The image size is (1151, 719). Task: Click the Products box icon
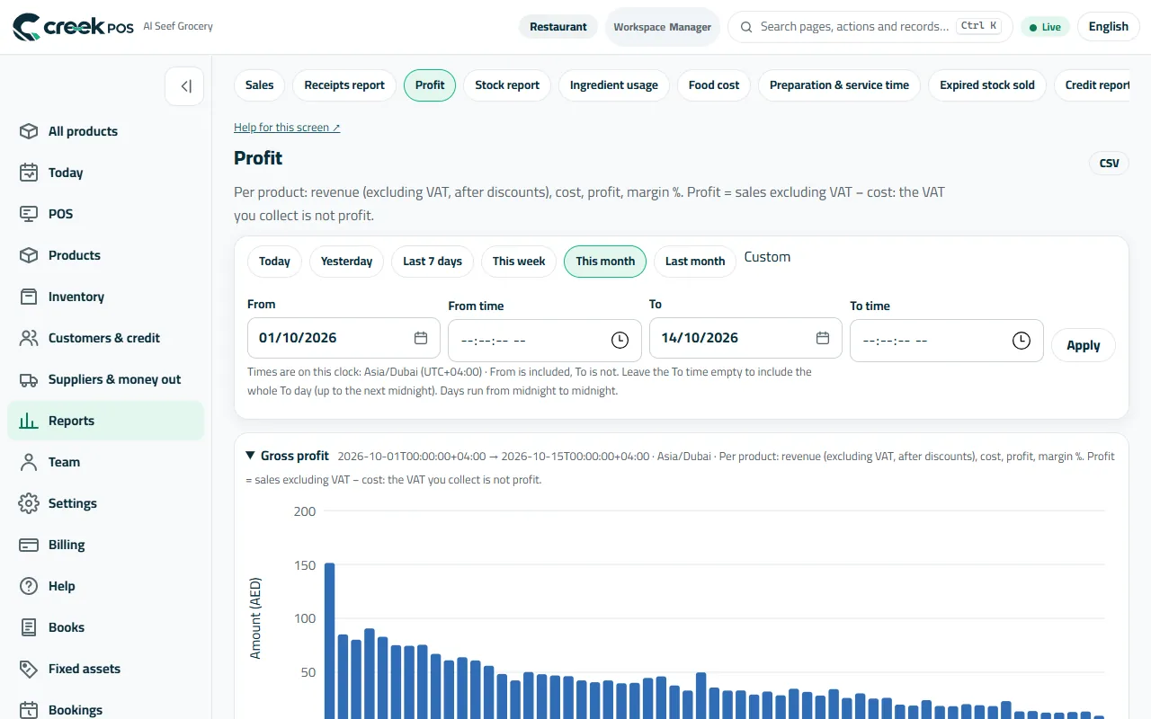[29, 255]
